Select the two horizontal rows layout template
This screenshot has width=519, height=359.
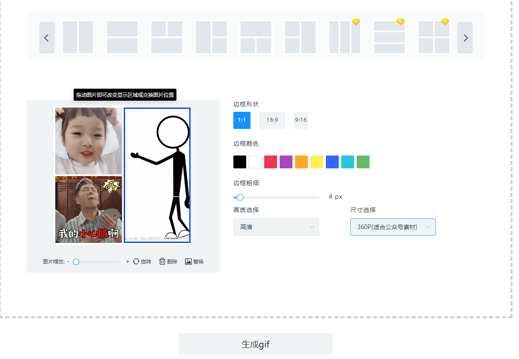(x=122, y=37)
